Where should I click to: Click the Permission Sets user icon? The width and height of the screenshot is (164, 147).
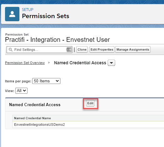tap(12, 14)
